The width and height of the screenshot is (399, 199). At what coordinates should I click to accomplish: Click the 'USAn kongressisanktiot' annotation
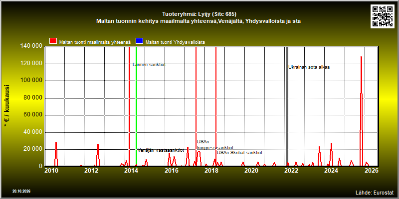click(215, 145)
